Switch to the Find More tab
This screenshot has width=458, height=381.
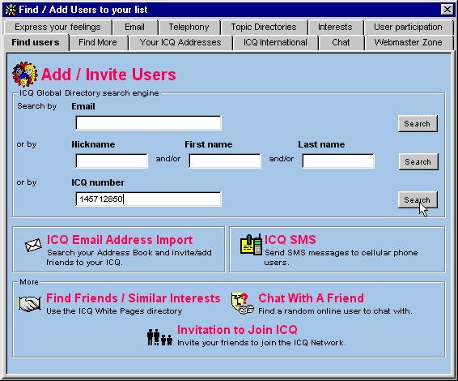point(98,42)
